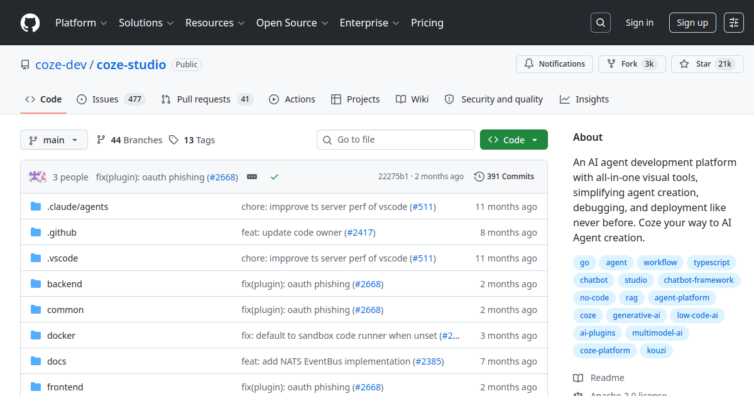Switch to the Wiki tab
This screenshot has height=396, width=754.
click(412, 99)
